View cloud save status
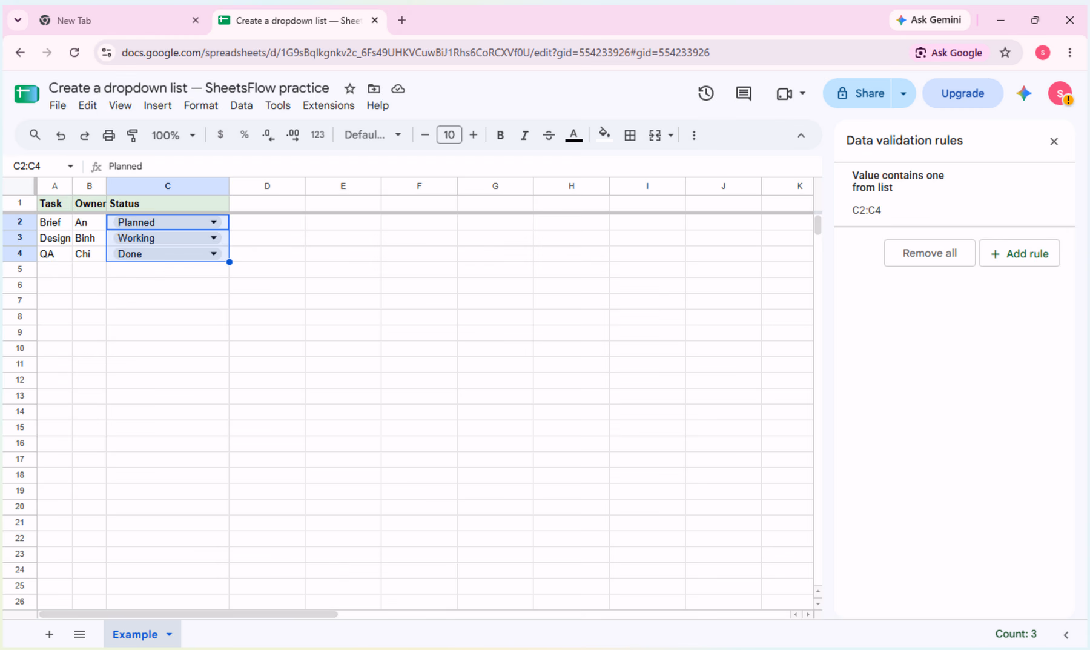This screenshot has width=1090, height=650. tap(398, 88)
